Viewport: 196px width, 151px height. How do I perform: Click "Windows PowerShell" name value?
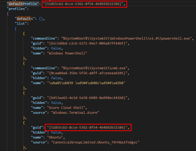(67, 53)
